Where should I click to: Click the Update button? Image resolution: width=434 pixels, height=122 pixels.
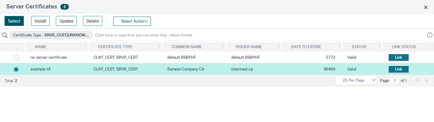pos(66,21)
